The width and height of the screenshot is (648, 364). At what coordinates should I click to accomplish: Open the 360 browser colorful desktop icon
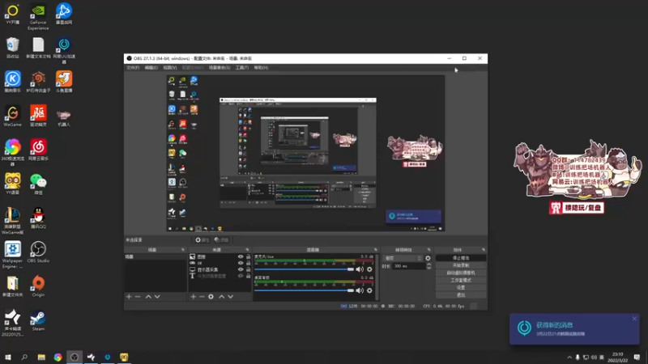pos(12,152)
